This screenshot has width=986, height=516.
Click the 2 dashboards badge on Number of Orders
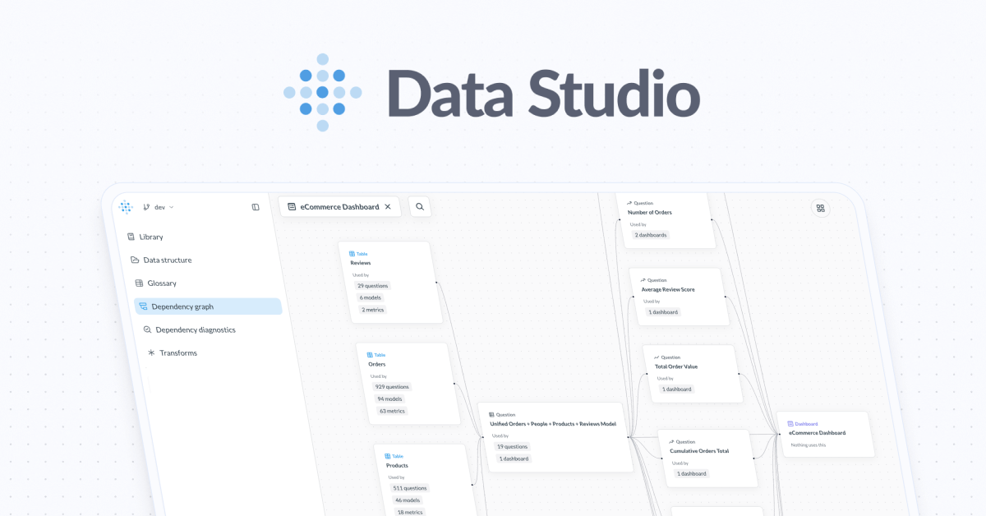(x=650, y=234)
